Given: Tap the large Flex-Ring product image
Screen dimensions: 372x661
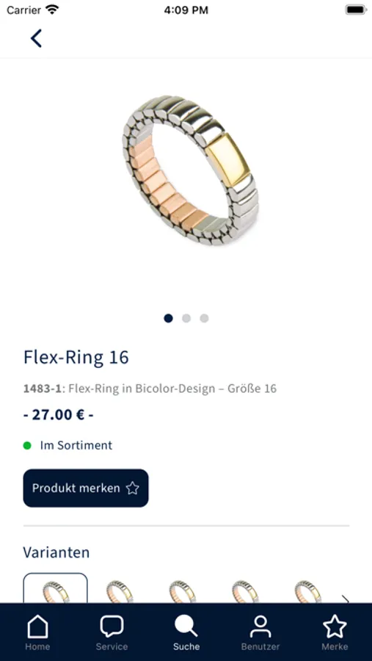Looking at the screenshot, I should click(x=191, y=170).
